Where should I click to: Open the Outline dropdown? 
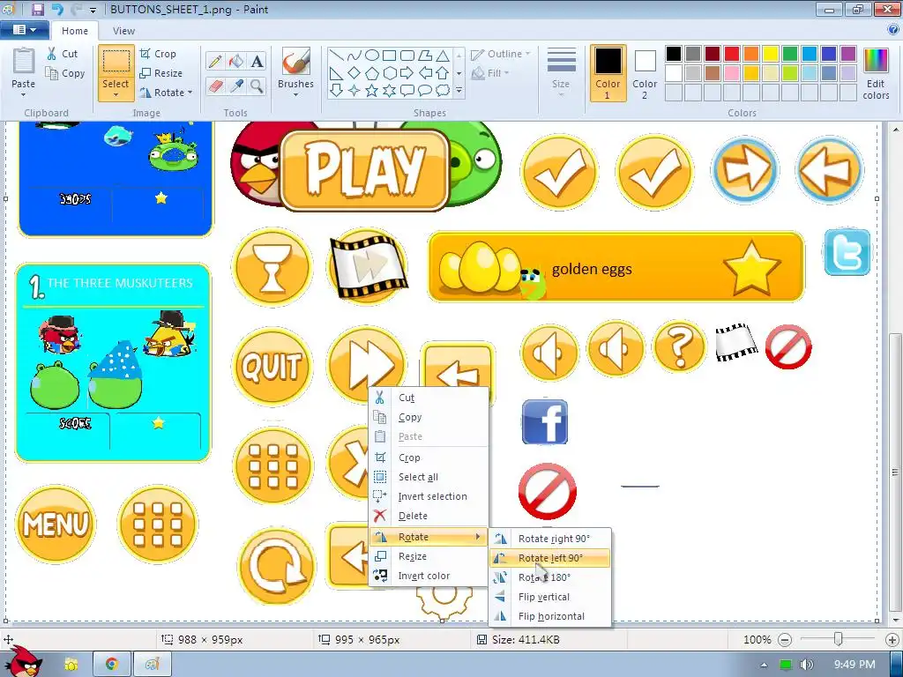click(500, 54)
